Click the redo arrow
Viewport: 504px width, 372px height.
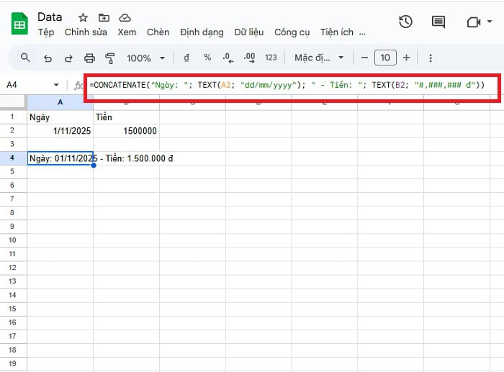coord(68,58)
